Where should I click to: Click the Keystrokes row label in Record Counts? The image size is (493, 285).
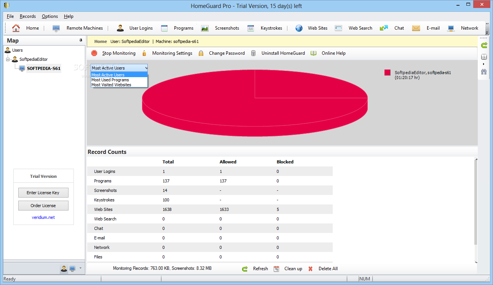[104, 200]
